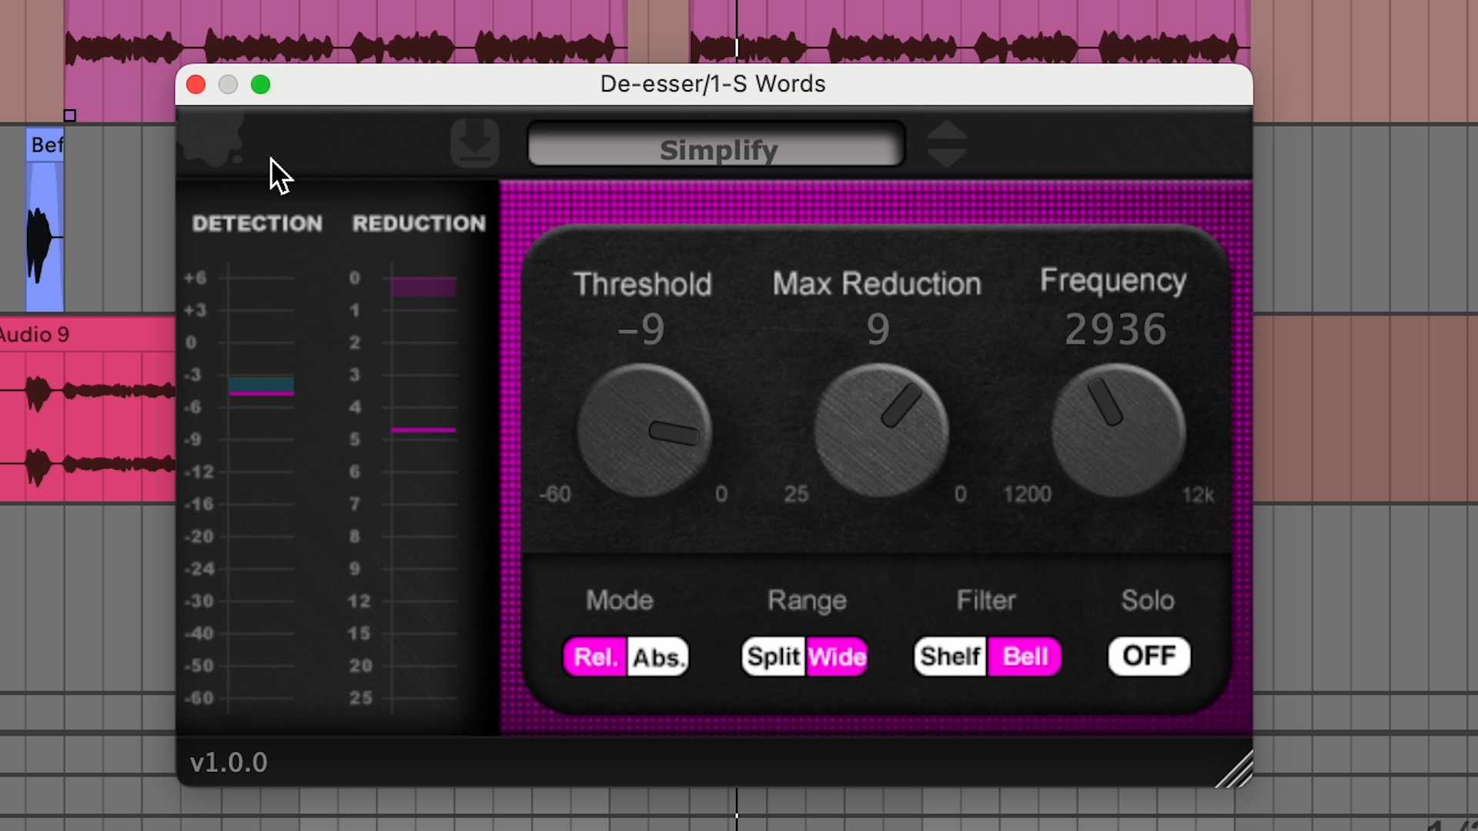Click the Reduction meter bar
Screen dimensions: 1478x831
(423, 286)
